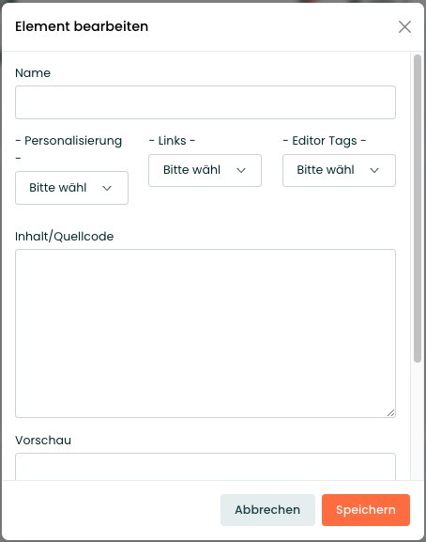Open the Links dropdown
The height and width of the screenshot is (542, 426).
[x=205, y=170]
